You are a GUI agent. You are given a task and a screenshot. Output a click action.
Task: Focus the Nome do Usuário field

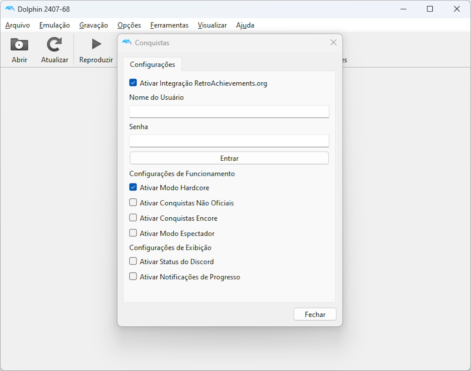pos(229,111)
